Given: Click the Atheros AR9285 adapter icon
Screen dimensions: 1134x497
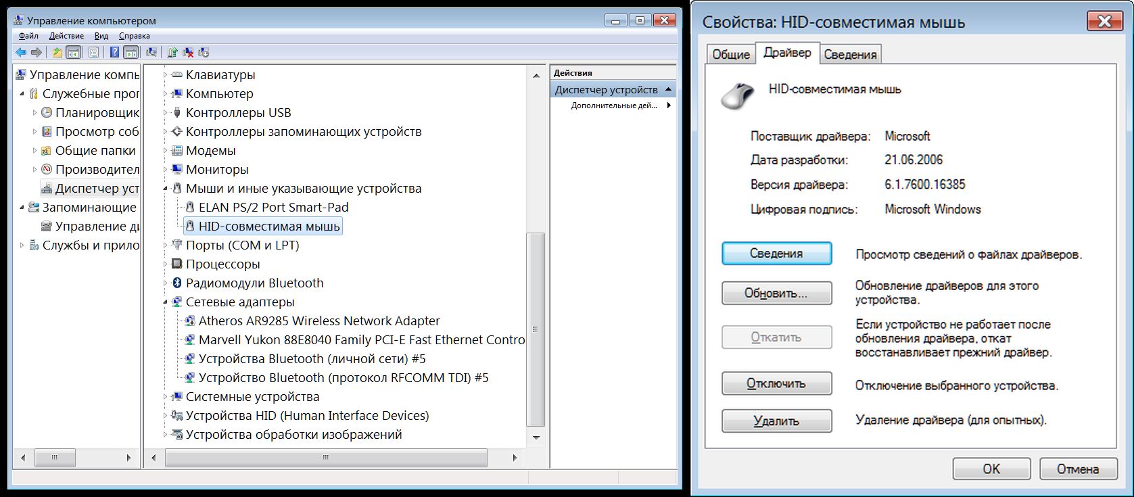Looking at the screenshot, I should tap(190, 321).
